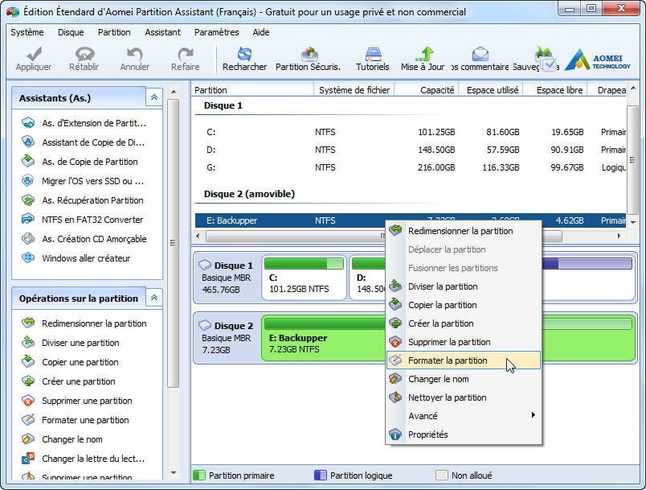This screenshot has width=646, height=490.
Task: Click sidebar Changer la lettre du lecteur
Action: point(84,459)
